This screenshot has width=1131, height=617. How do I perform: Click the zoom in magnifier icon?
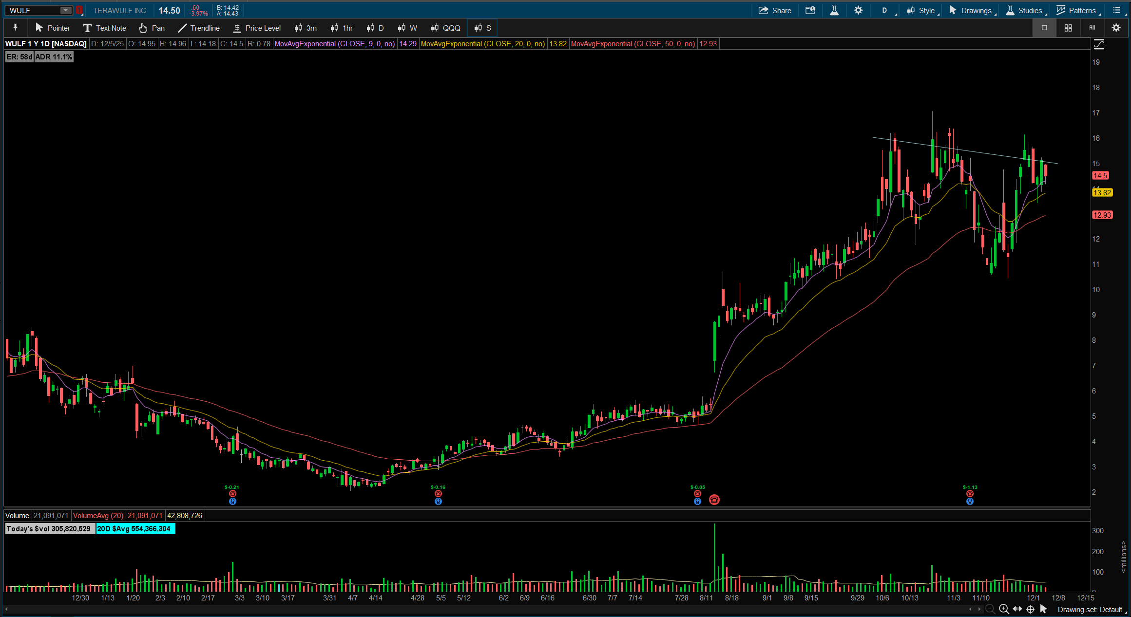coord(1004,609)
